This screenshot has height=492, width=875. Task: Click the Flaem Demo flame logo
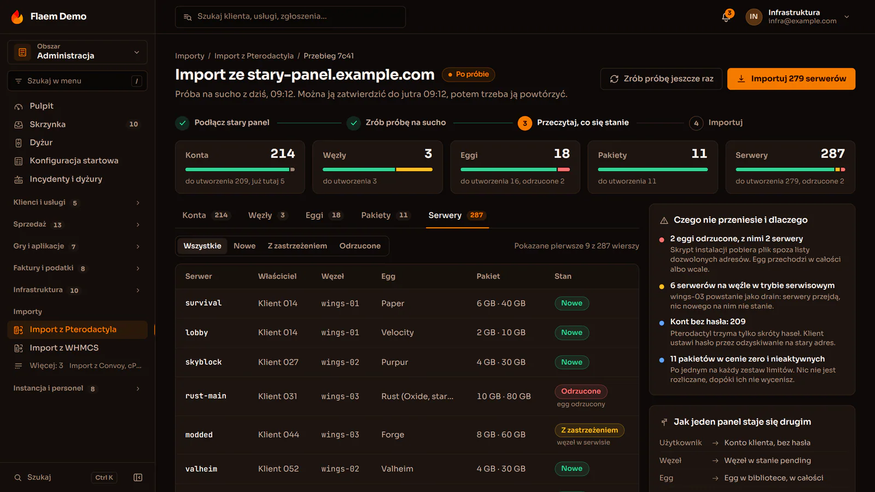[x=17, y=16]
